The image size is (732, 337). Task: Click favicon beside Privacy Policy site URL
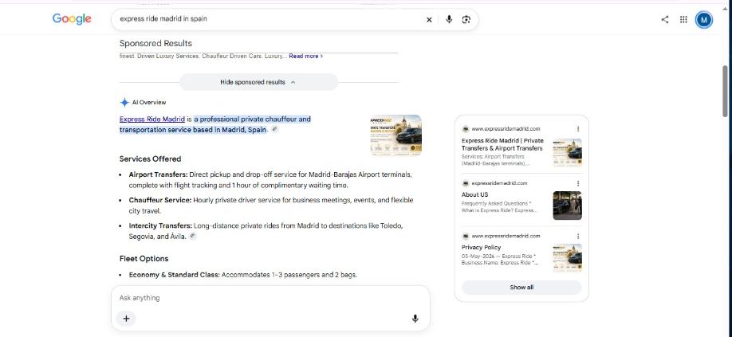(466, 237)
